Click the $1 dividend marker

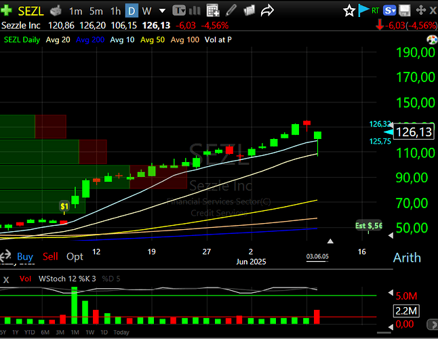pos(64,206)
